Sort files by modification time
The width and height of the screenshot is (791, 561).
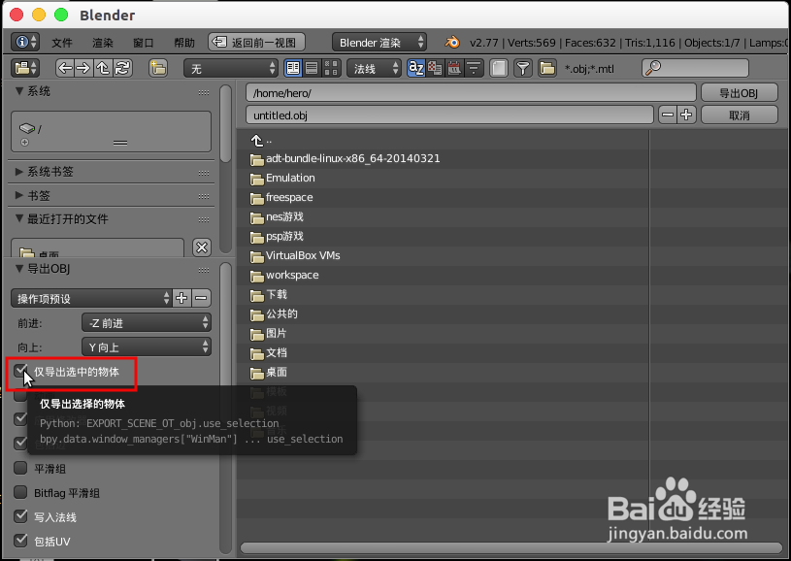(454, 68)
